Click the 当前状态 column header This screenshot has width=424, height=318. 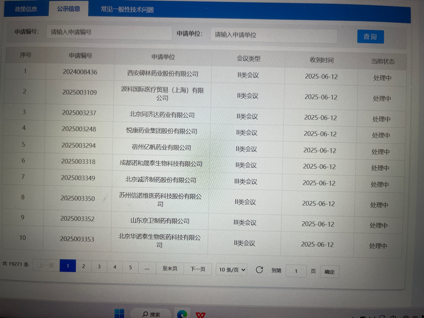383,61
